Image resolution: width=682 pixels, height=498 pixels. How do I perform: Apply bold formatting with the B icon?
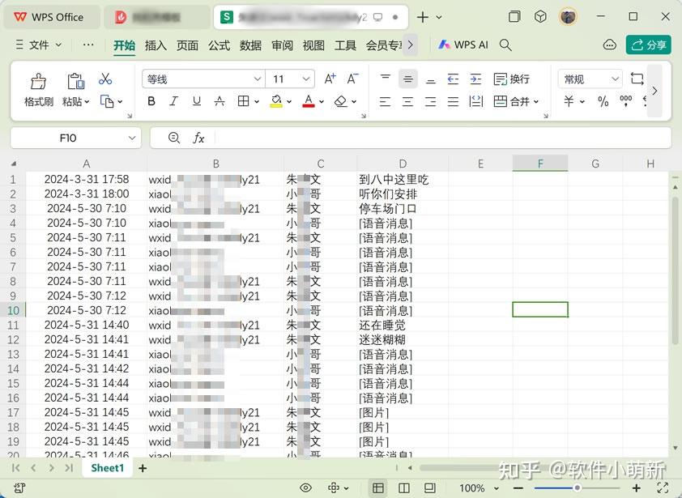(x=151, y=100)
